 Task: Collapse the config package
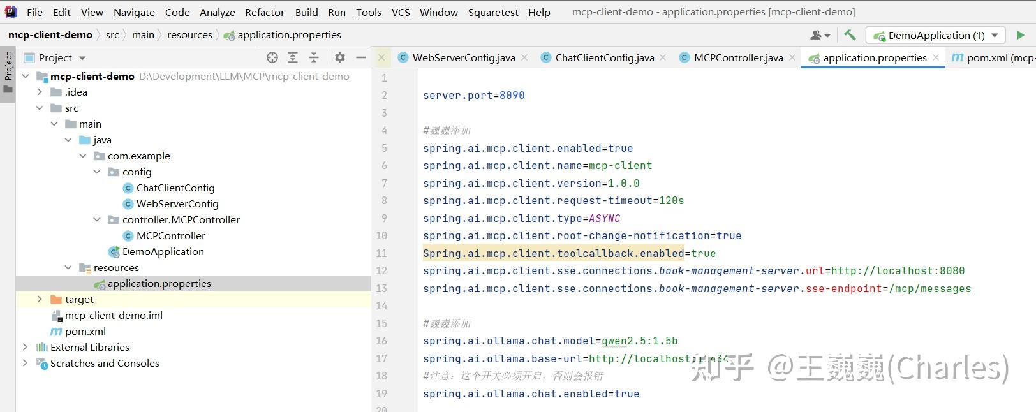tap(98, 172)
